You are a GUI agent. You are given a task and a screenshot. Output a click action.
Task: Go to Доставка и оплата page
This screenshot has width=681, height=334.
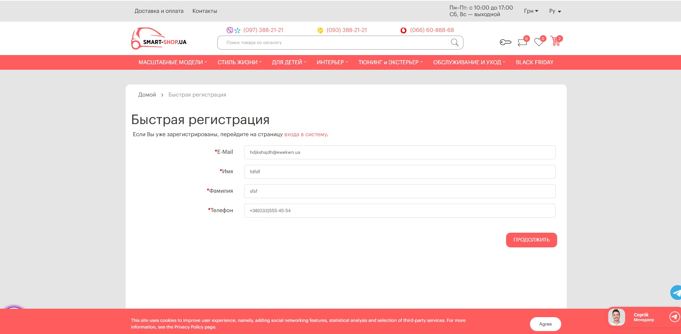(159, 11)
